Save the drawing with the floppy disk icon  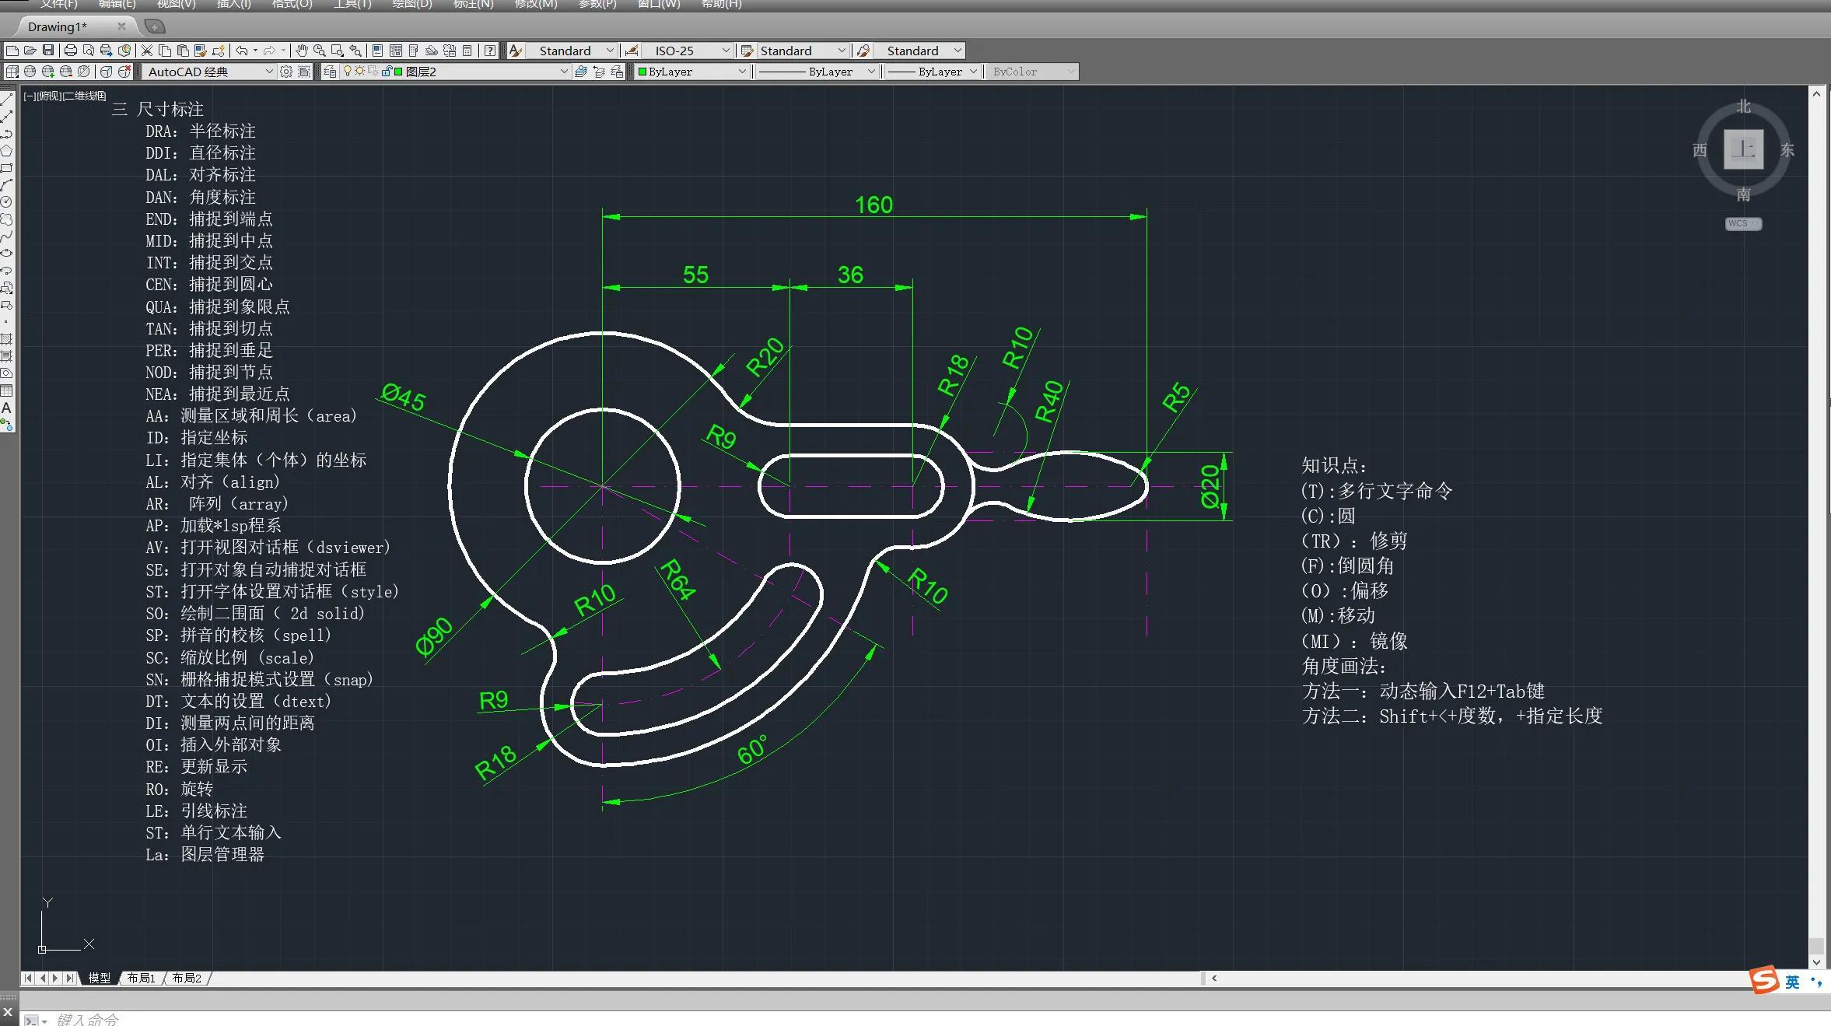point(48,51)
